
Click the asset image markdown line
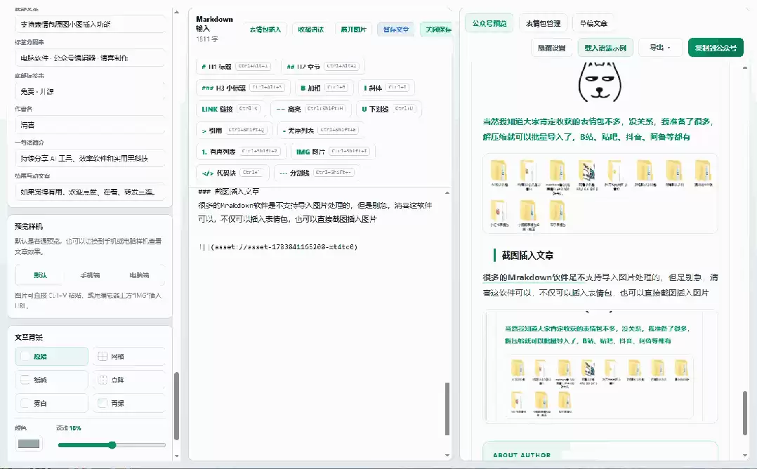tap(278, 247)
